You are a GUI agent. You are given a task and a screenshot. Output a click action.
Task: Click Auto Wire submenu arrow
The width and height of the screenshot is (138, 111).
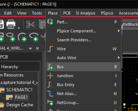coord(119,58)
